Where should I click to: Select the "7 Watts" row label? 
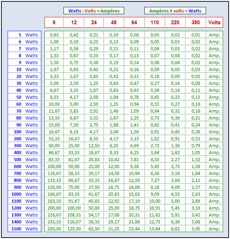(24, 48)
